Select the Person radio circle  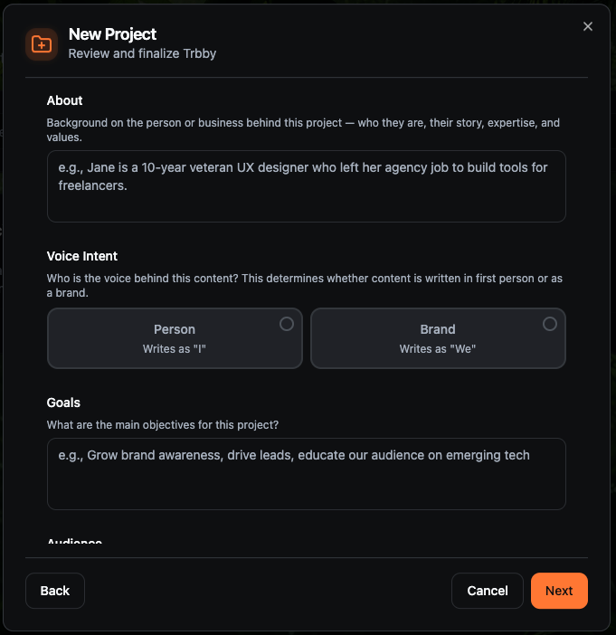coord(287,324)
